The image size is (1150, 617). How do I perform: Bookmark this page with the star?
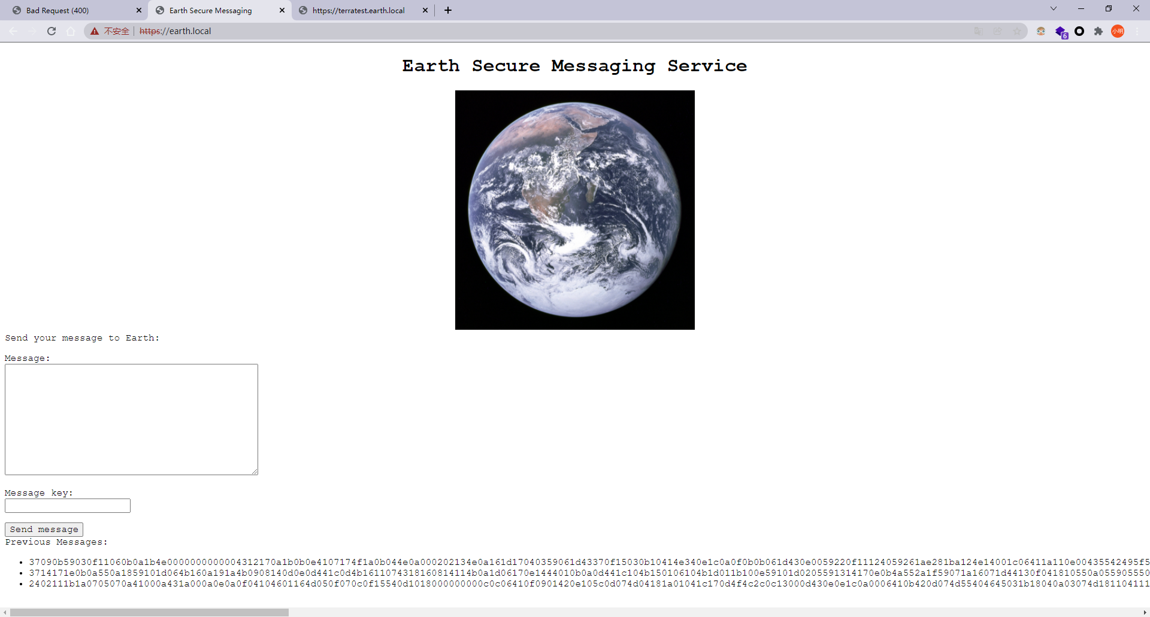pyautogui.click(x=1016, y=31)
